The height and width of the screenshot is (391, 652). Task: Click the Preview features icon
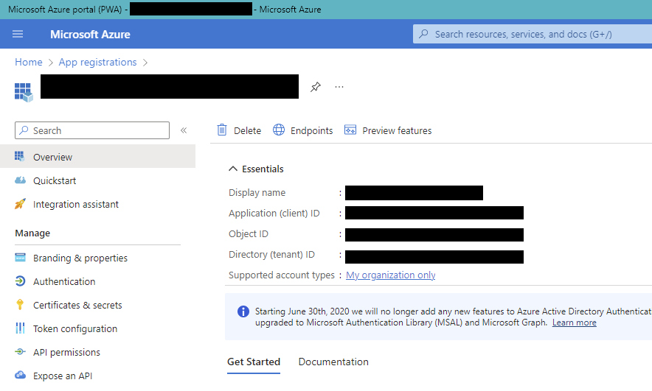350,130
